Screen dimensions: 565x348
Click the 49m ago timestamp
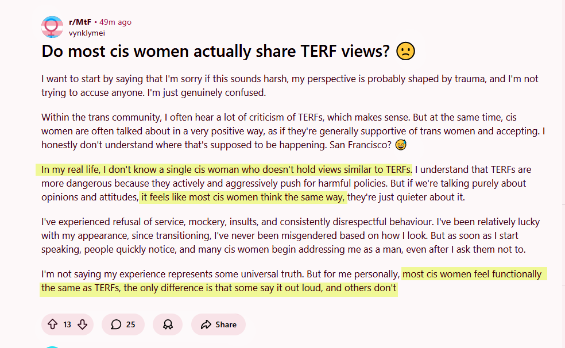click(115, 22)
